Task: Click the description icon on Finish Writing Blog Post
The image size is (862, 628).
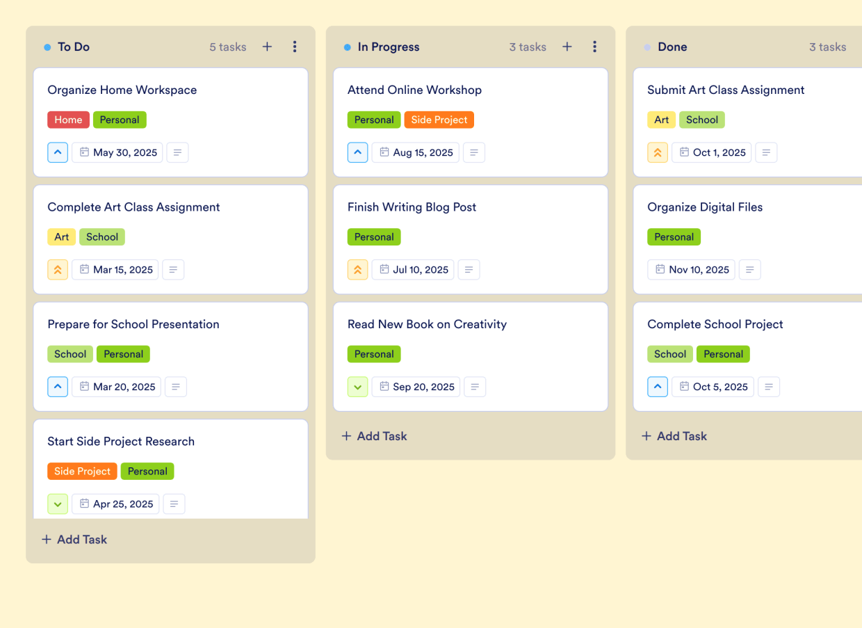Action: 469,269
